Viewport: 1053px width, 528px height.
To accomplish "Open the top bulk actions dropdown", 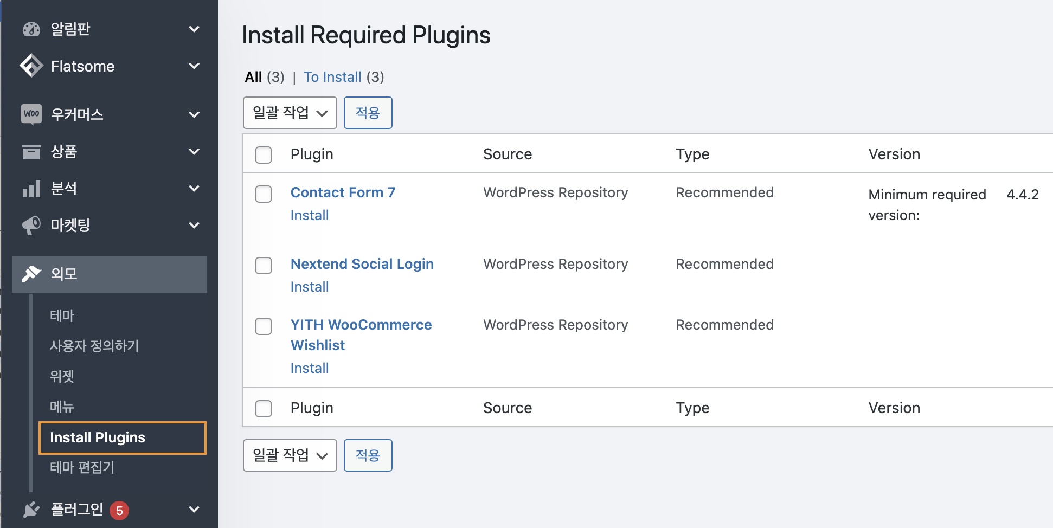I will [290, 113].
